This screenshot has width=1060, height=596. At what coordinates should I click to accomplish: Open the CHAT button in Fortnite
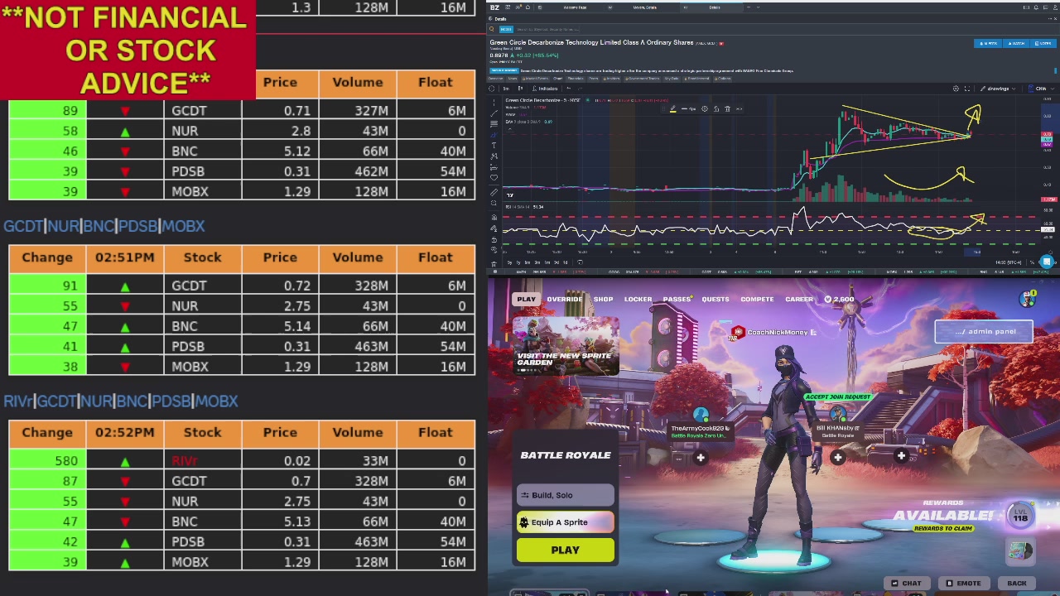pos(906,584)
